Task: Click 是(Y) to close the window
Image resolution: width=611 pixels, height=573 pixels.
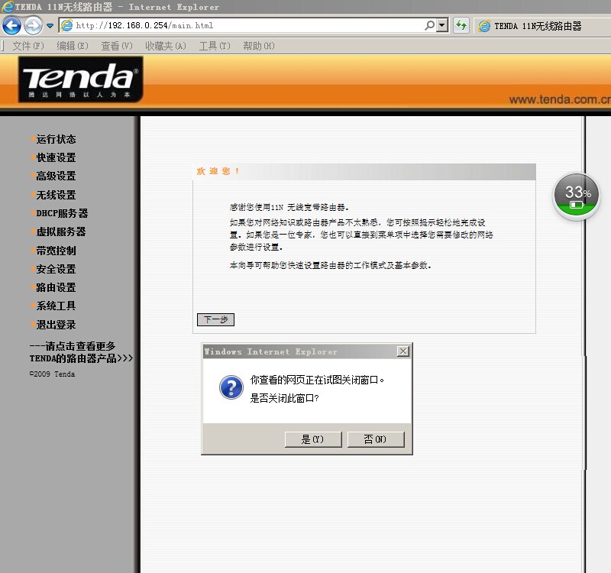Action: coord(313,439)
